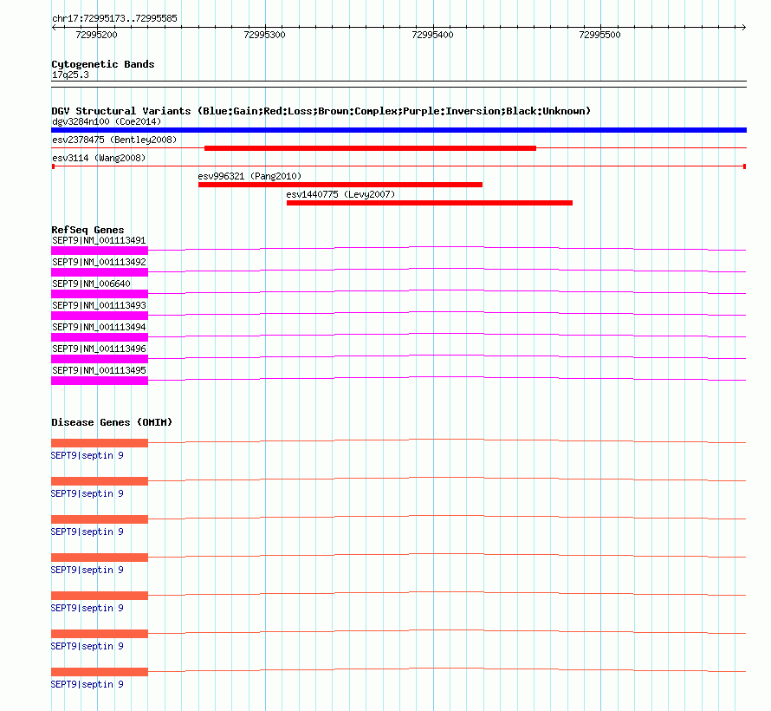771x711 pixels.
Task: Open the SEPT9|NM_001113491 transcript label
Action: [99, 240]
